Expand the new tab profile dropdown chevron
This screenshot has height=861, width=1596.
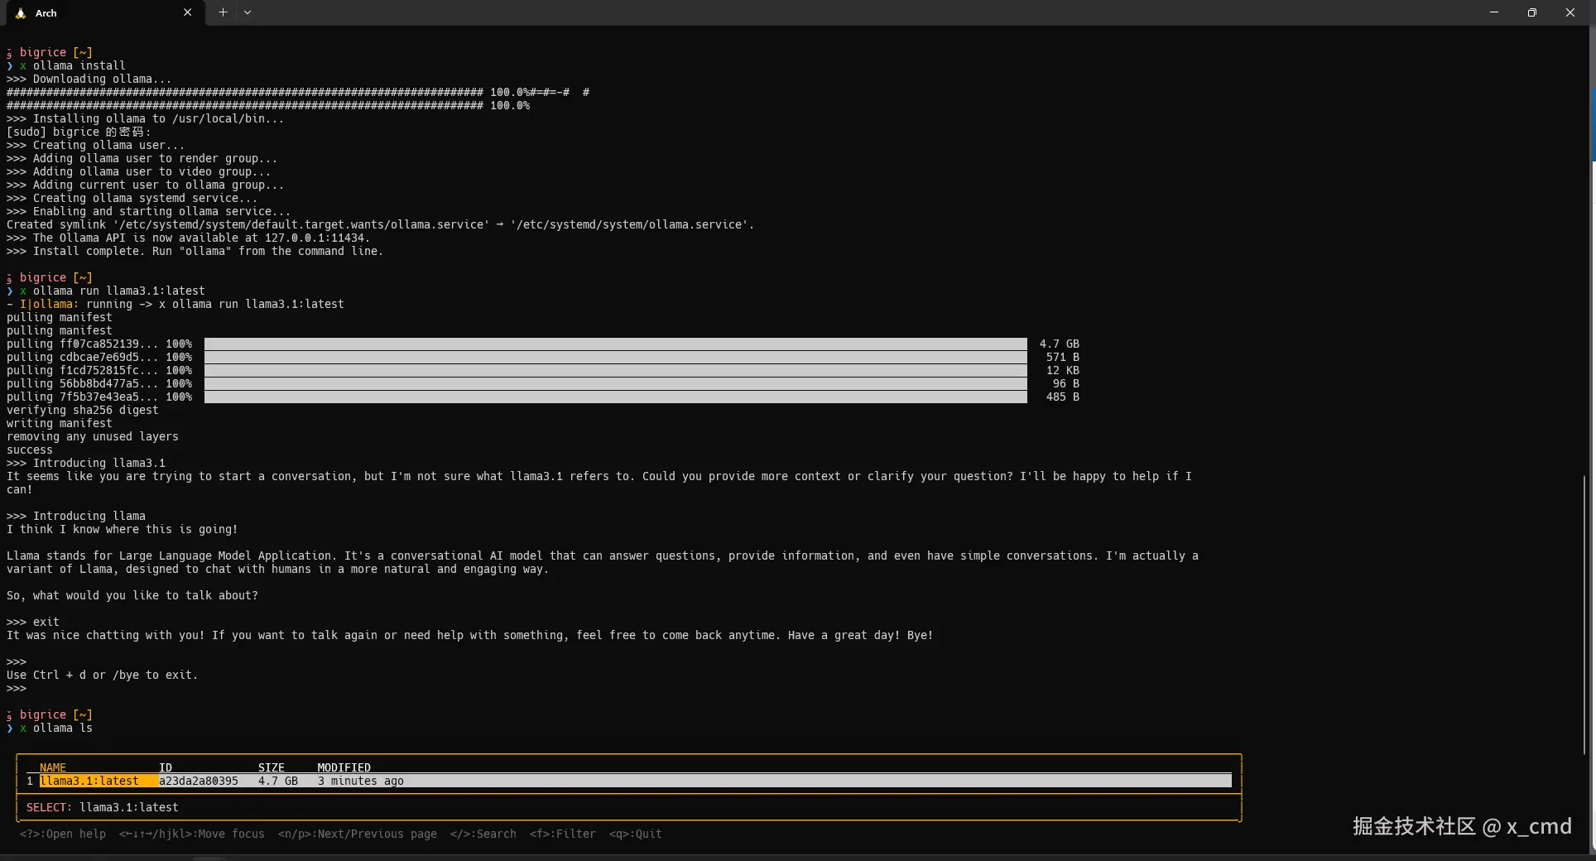[x=248, y=12]
